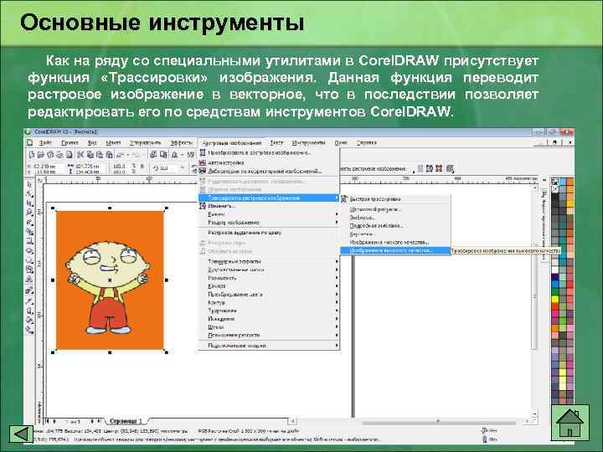Expand the Преобразование цвета submenu

click(269, 295)
